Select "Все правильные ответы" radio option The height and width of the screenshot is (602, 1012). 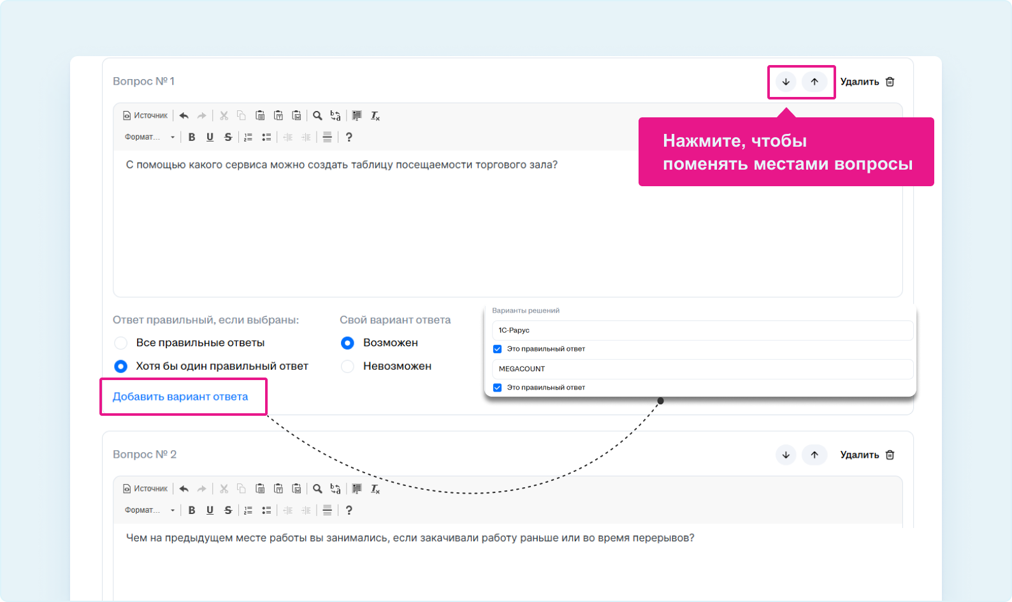[x=120, y=343]
